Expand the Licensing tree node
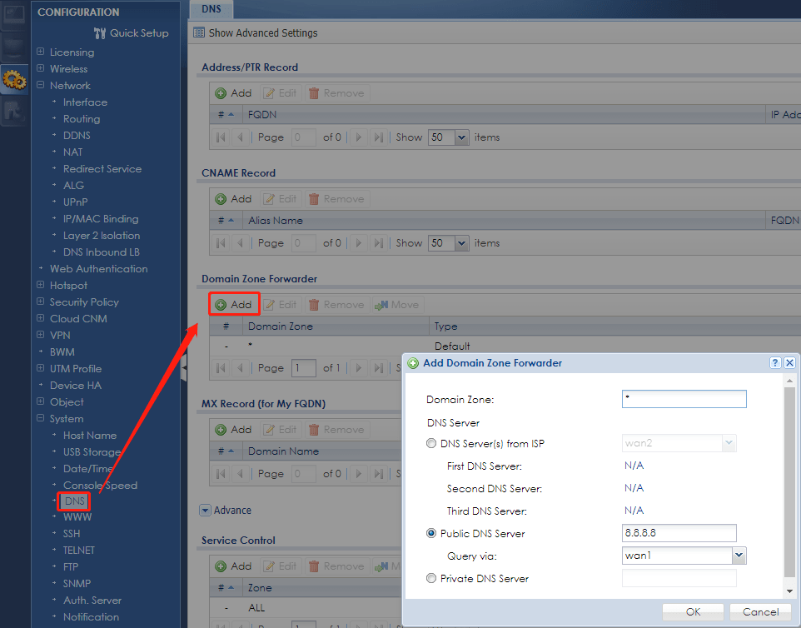Screen dimensions: 801x628 tap(40, 52)
